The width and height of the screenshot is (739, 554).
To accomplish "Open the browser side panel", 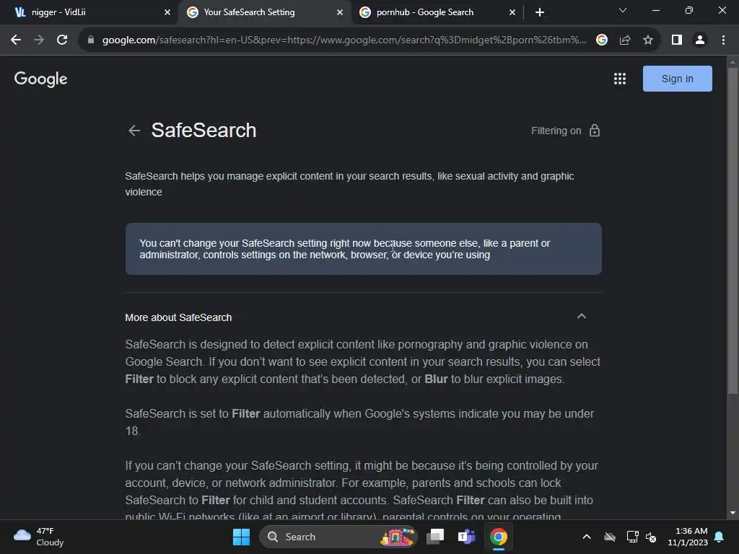I will [677, 40].
